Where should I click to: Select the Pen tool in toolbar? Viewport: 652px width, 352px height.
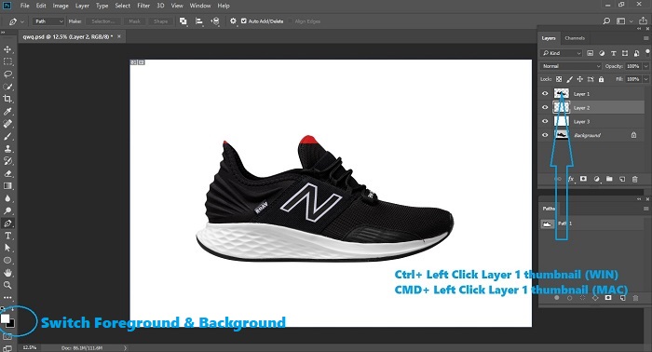[7, 223]
